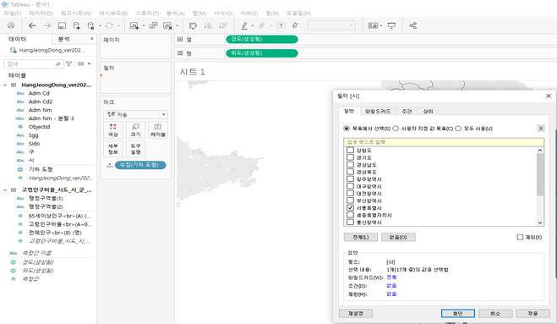Click the 전체(L) select all button
Viewport: 557px width, 324px height.
361,237
